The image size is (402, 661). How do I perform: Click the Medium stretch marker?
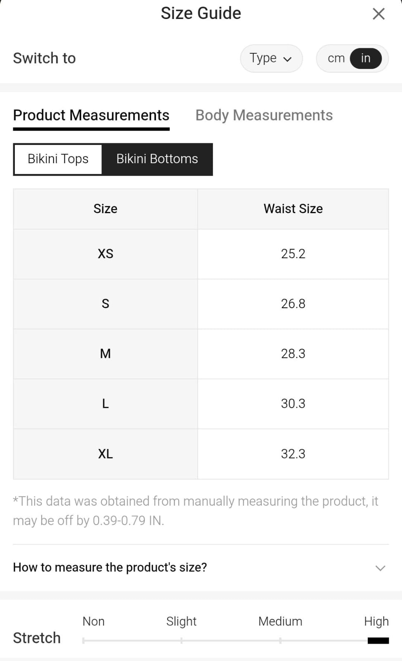pos(280,640)
